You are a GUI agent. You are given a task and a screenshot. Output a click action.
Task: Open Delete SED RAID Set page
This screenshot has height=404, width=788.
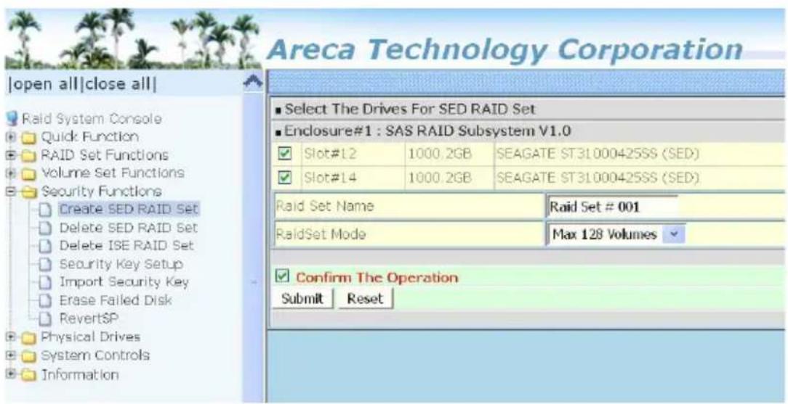(129, 228)
